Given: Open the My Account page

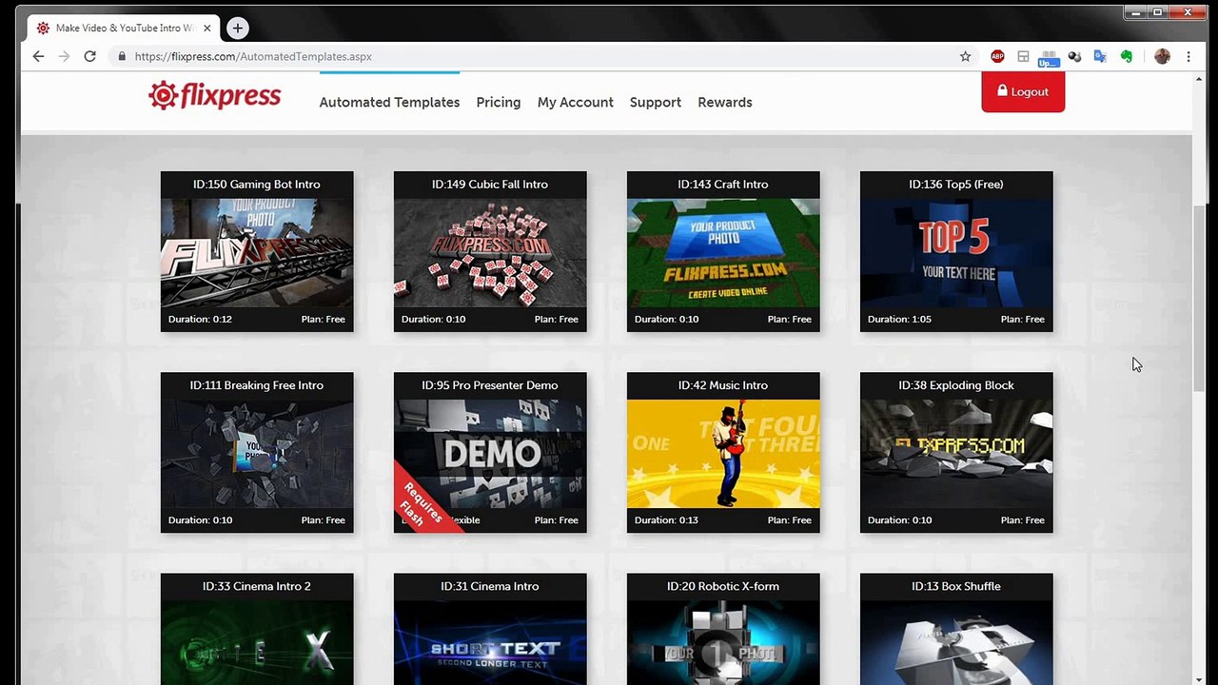Looking at the screenshot, I should [575, 102].
